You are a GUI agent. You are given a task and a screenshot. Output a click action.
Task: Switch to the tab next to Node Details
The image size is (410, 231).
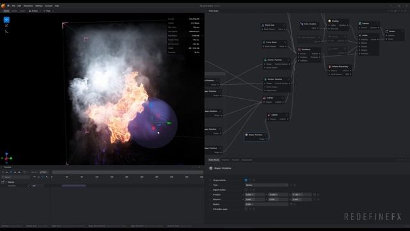(x=225, y=160)
